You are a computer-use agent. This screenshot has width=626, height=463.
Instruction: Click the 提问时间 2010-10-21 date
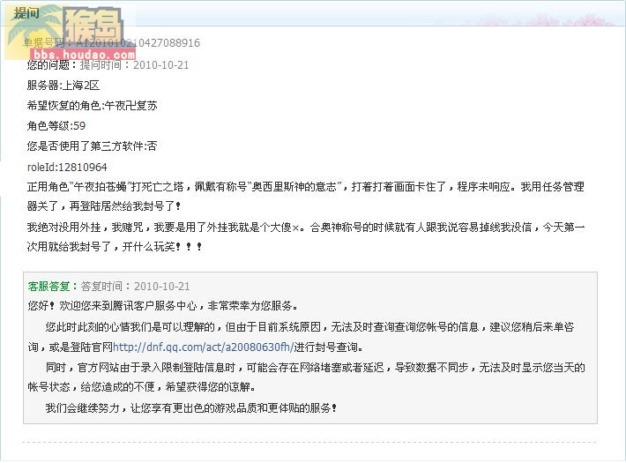135,64
